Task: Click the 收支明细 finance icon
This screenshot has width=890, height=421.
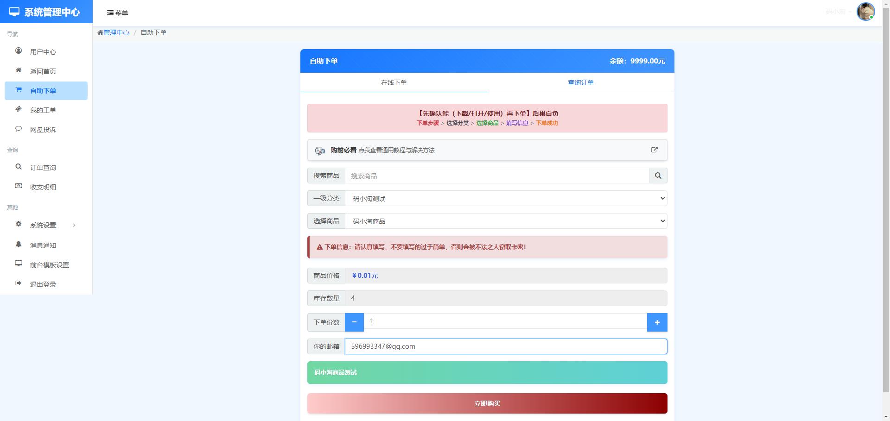Action: tap(19, 187)
